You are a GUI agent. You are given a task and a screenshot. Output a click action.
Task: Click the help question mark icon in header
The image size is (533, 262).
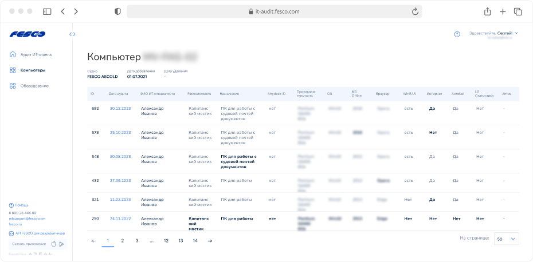(x=457, y=34)
